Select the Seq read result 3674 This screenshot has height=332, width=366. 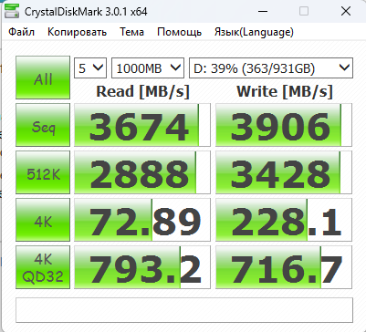pos(142,125)
